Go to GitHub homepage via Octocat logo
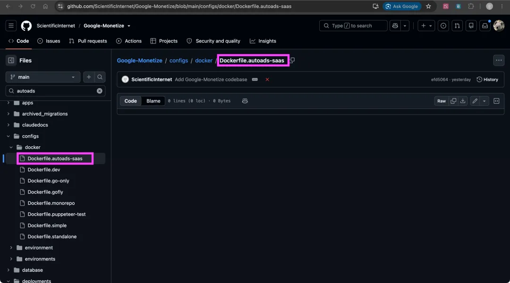The width and height of the screenshot is (510, 283). [26, 25]
